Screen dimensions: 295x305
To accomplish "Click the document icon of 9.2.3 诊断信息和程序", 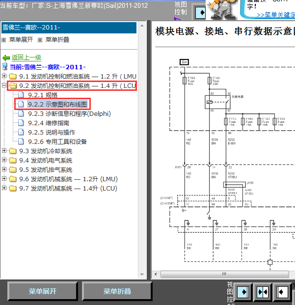I will pos(21,113).
